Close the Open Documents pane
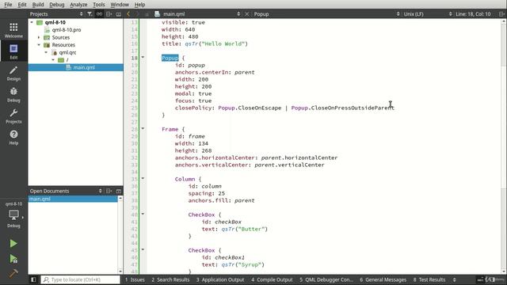 119,191
